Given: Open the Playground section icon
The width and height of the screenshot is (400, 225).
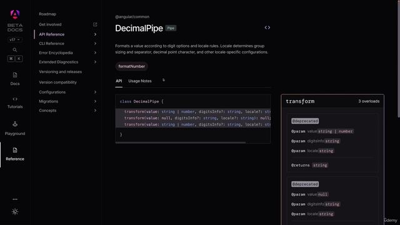Looking at the screenshot, I should [15, 124].
